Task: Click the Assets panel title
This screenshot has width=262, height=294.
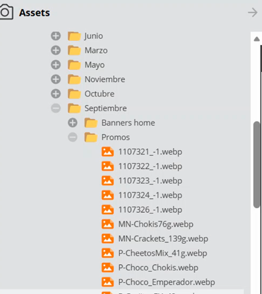Action: [x=34, y=13]
